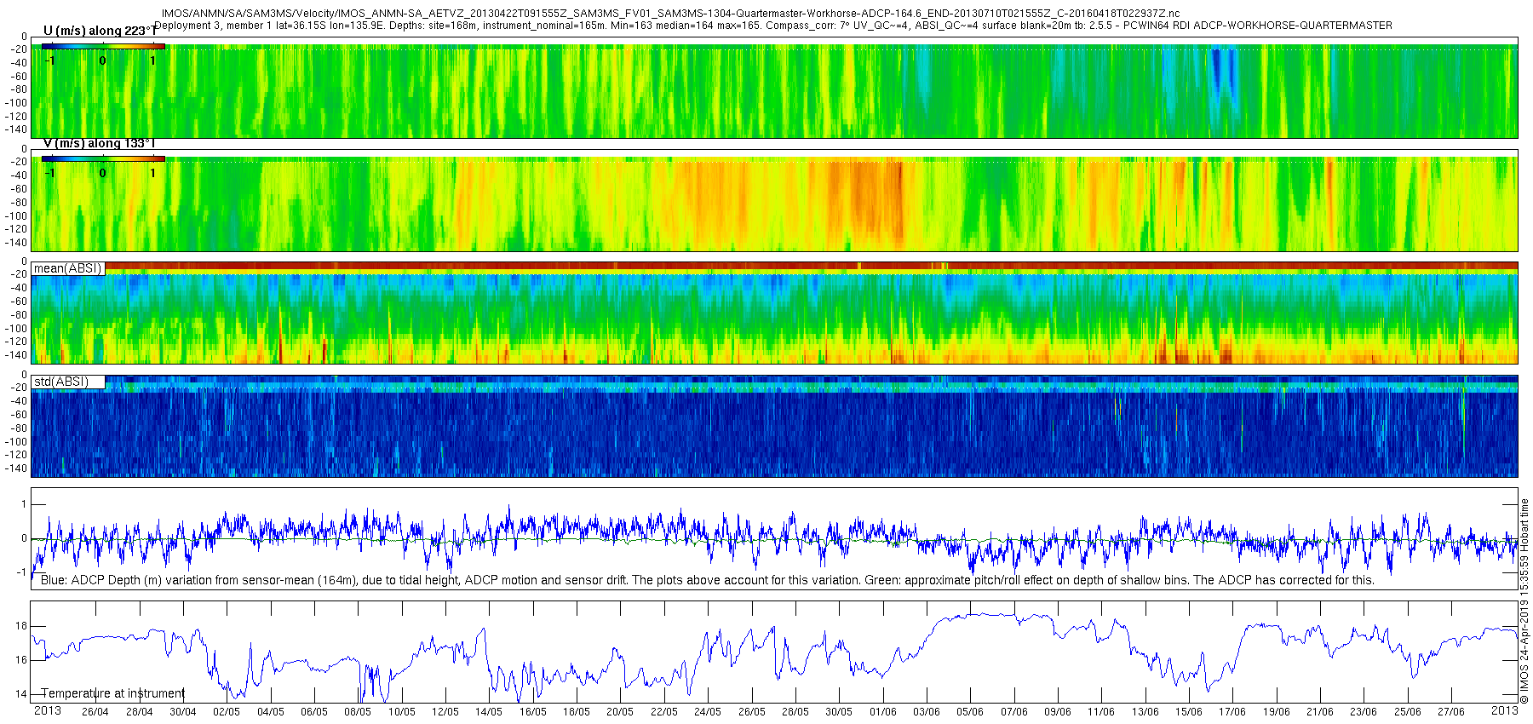
Task: Click the 07/06 date tick label
Action: point(1014,712)
